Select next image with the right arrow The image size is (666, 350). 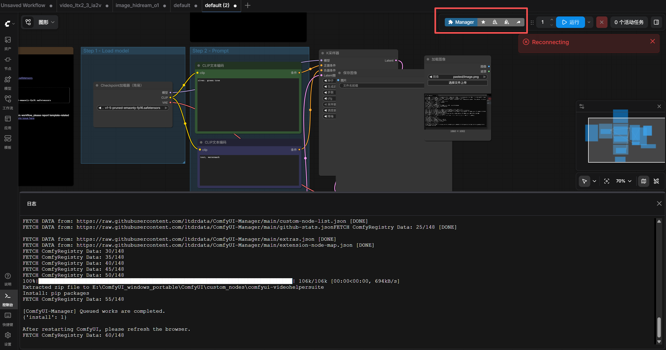(484, 77)
